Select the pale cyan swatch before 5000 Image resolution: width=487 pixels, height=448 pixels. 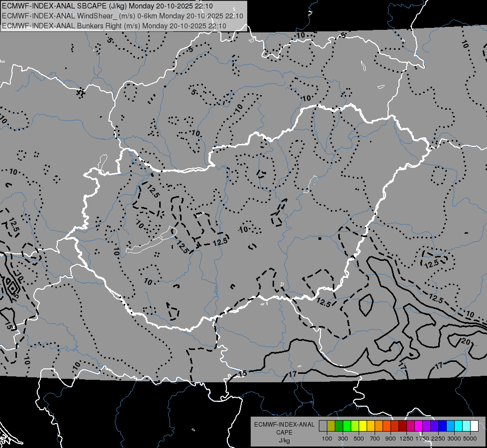click(467, 426)
